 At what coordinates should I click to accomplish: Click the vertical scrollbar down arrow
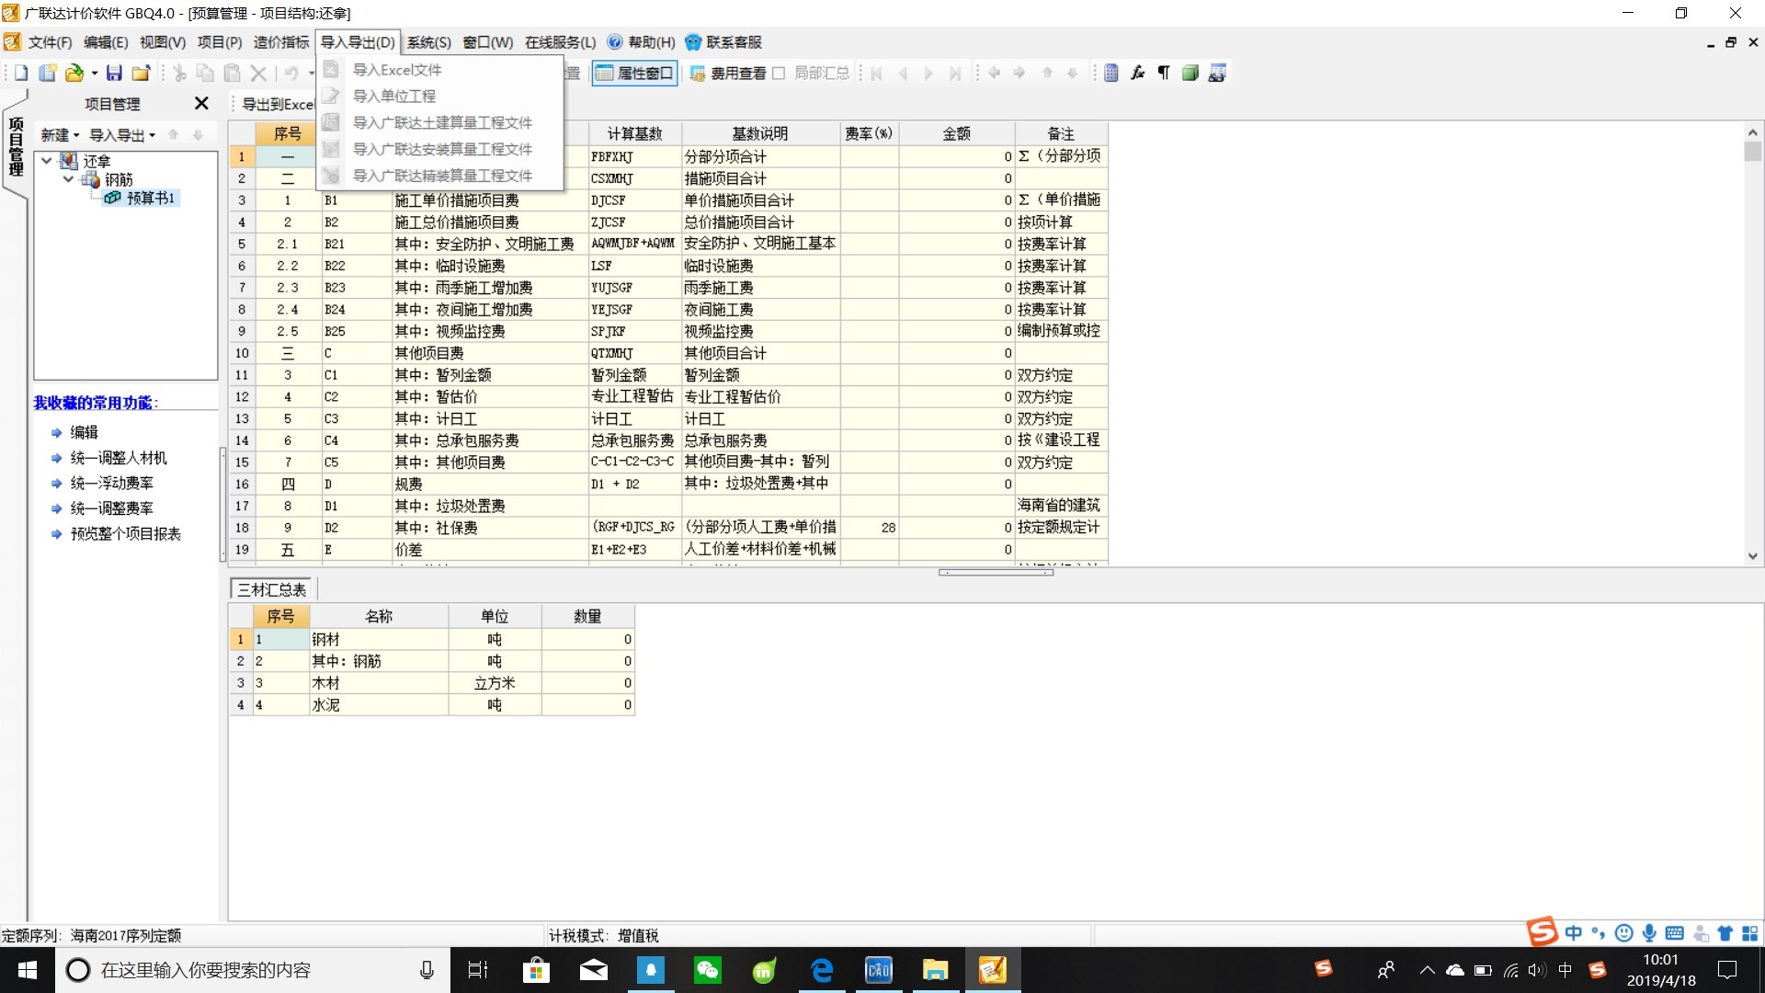click(1752, 556)
